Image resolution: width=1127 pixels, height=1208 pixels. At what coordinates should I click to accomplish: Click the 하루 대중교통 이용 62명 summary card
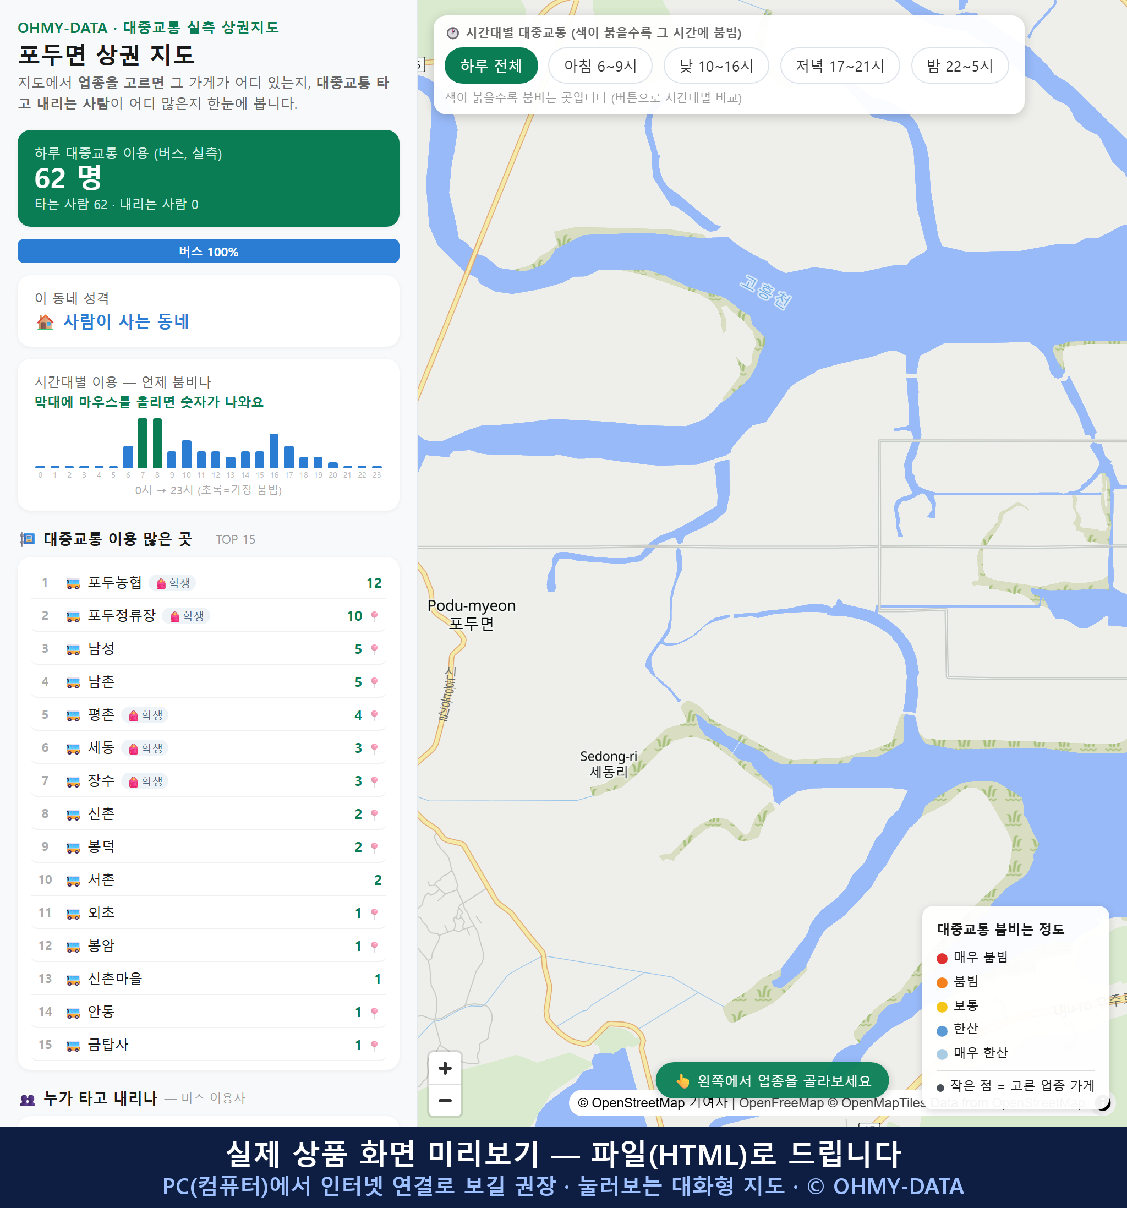coord(209,178)
